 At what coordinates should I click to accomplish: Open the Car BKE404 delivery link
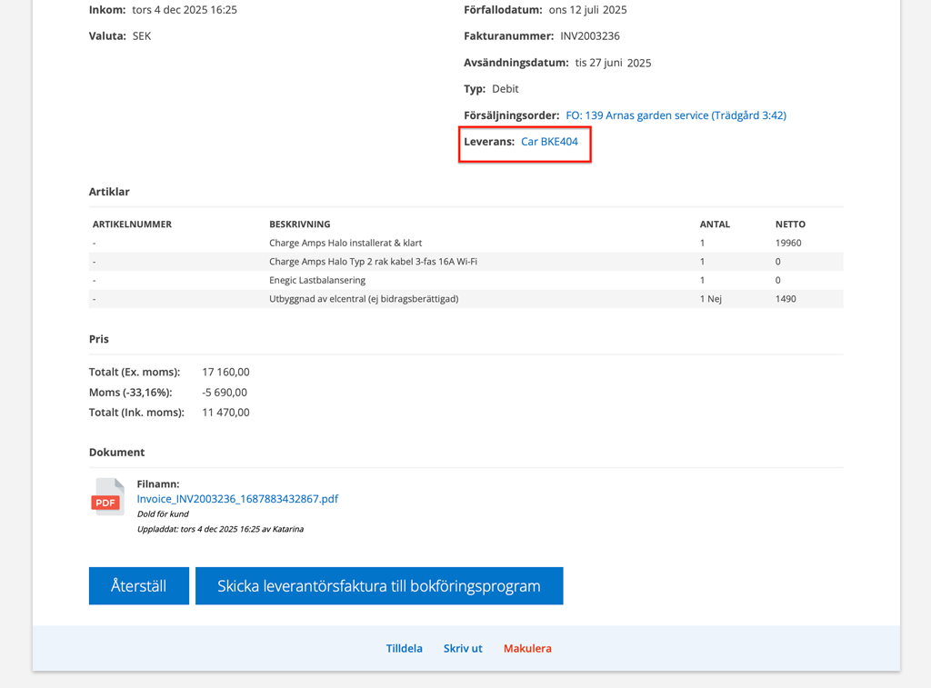[x=549, y=142]
